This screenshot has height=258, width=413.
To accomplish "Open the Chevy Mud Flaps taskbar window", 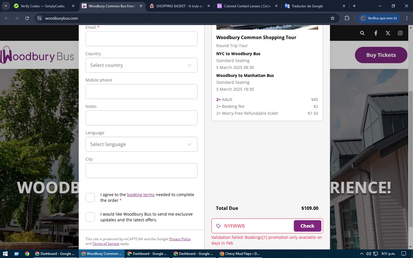I will (x=240, y=254).
